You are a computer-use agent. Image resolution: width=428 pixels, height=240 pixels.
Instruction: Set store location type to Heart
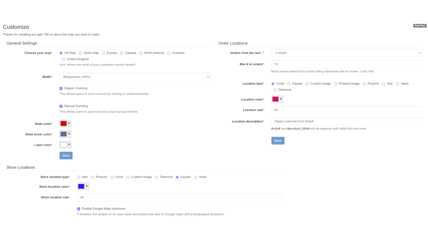coord(195,177)
